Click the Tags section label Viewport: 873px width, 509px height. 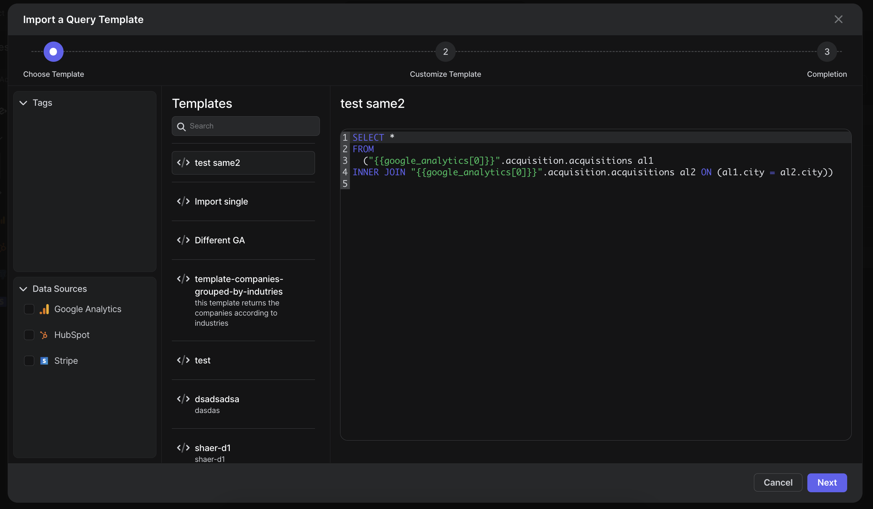42,103
